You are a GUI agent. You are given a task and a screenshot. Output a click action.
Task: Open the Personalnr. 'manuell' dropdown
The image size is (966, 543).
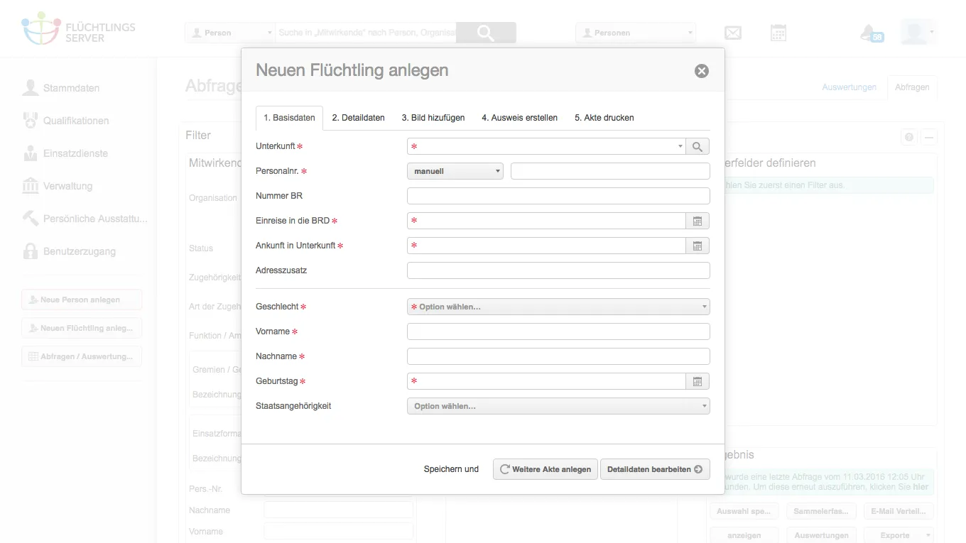click(455, 171)
